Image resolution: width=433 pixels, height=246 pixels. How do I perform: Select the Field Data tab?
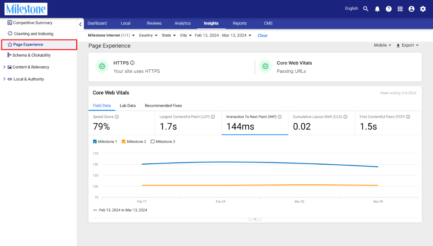(102, 106)
